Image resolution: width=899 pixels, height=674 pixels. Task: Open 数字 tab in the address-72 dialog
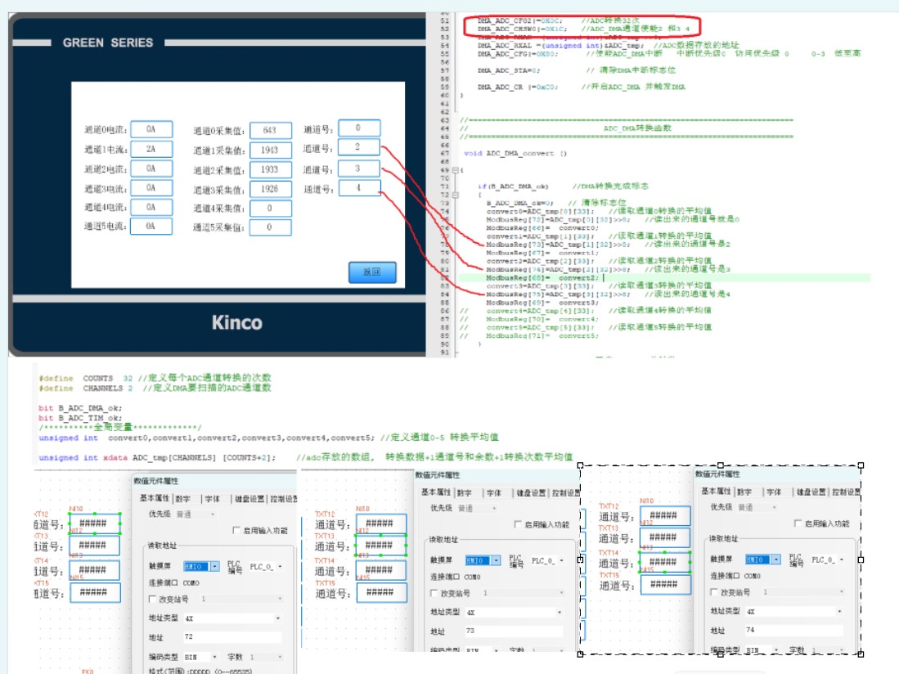183,499
